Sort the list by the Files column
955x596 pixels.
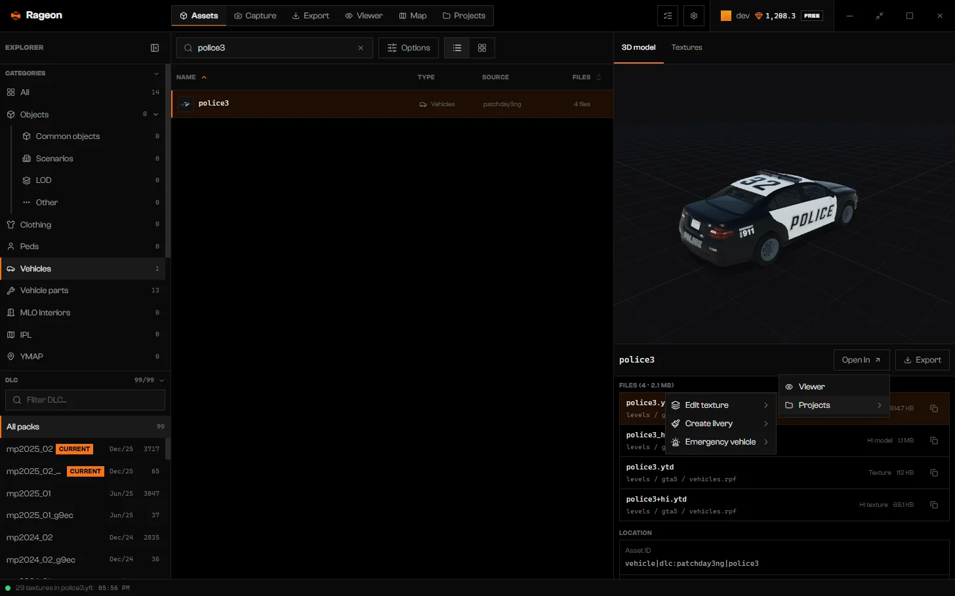pos(586,77)
